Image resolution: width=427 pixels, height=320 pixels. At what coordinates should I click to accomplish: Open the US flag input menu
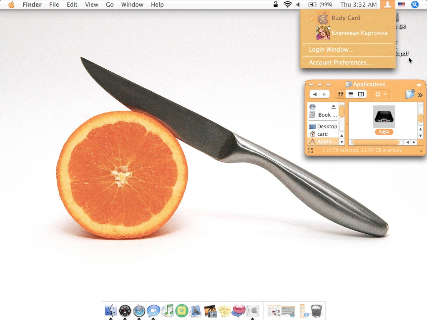point(402,4)
